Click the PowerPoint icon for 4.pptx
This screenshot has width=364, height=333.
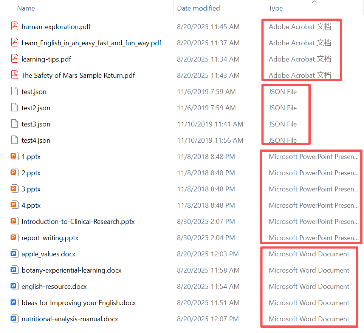click(x=14, y=205)
